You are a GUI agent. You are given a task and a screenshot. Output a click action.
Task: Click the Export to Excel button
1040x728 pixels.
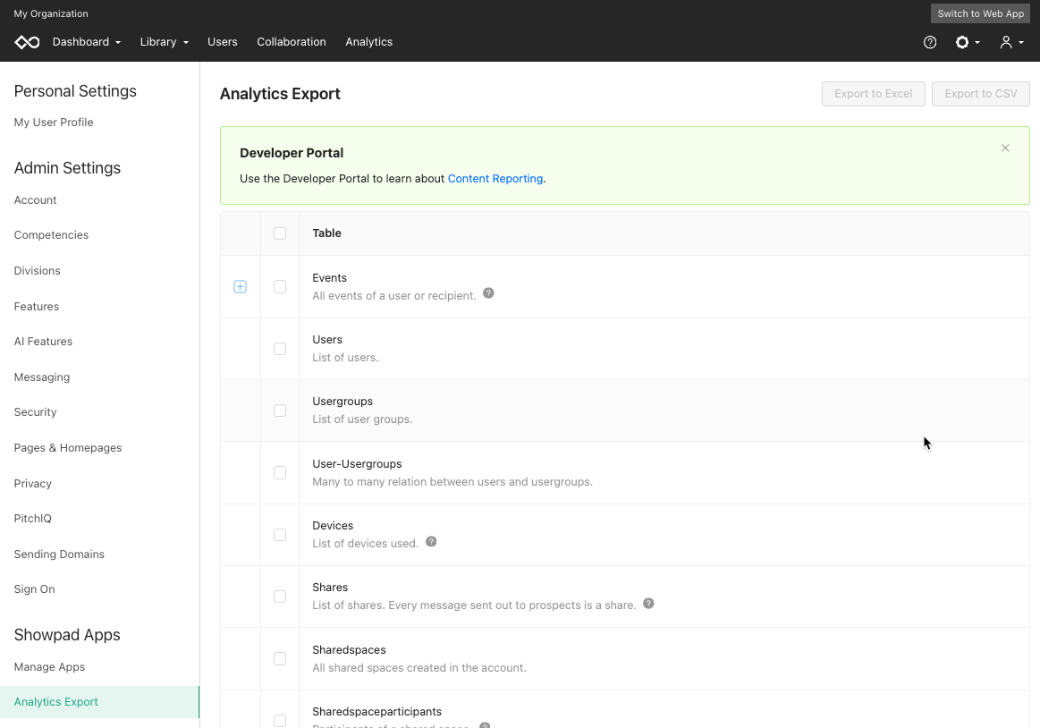tap(873, 94)
